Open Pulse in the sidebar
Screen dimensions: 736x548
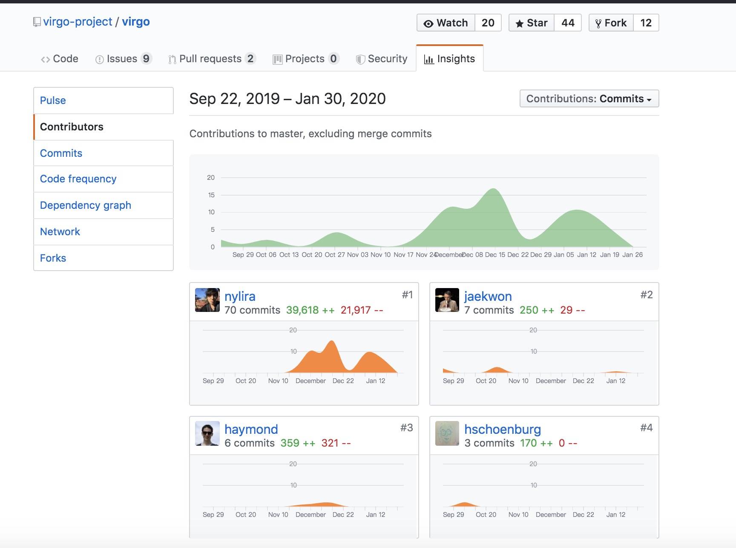coord(103,101)
